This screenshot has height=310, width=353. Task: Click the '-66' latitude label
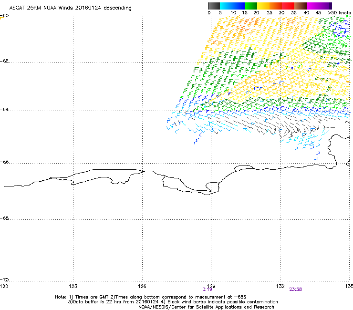pyautogui.click(x=4, y=162)
